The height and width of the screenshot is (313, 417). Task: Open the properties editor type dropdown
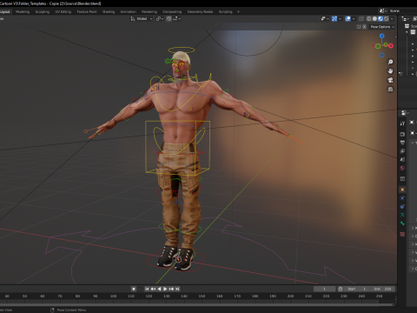pyautogui.click(x=405, y=113)
